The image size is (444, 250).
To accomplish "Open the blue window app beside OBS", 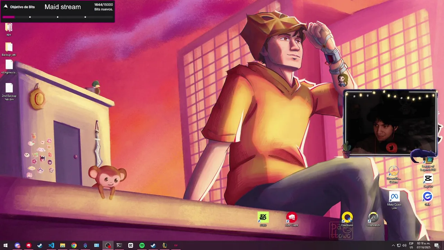I will coord(96,245).
